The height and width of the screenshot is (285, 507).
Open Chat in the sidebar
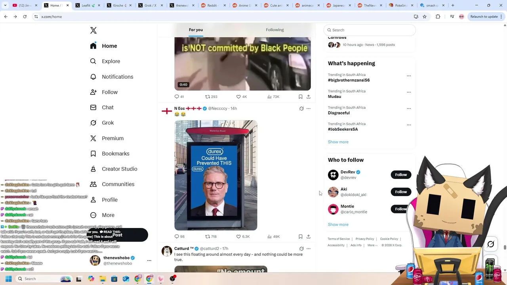(102, 107)
